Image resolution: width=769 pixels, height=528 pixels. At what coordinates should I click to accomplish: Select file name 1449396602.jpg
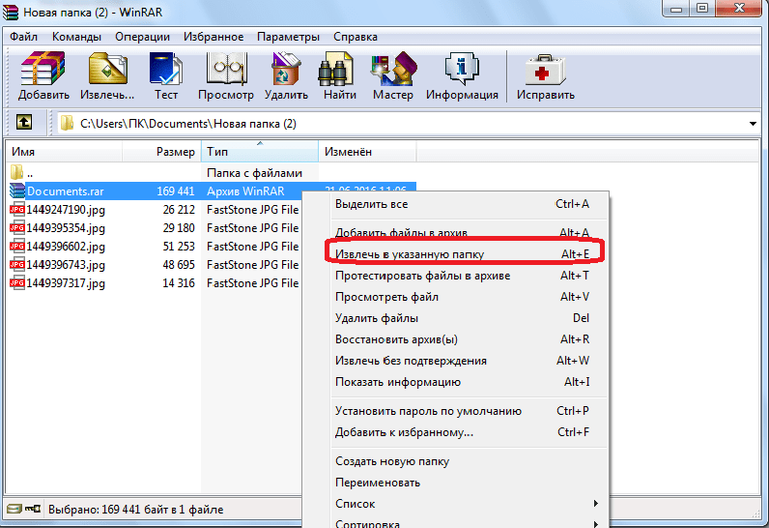tap(66, 247)
